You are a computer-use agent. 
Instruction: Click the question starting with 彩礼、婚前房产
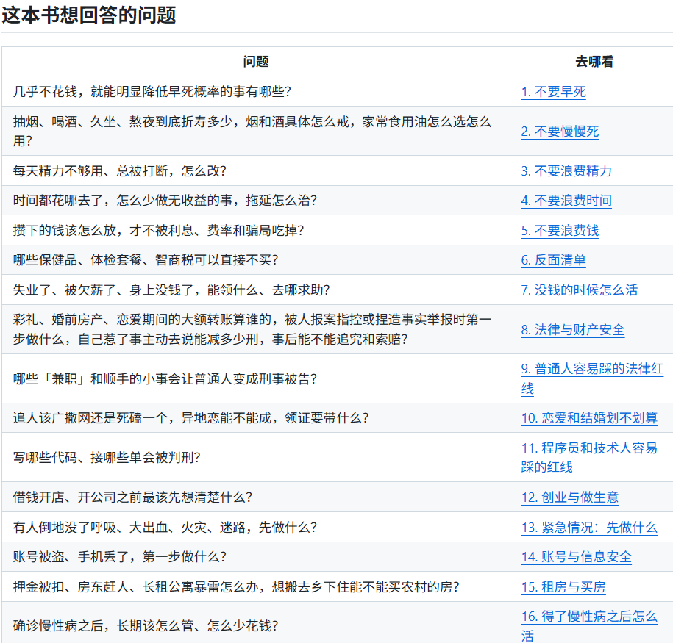[252, 330]
